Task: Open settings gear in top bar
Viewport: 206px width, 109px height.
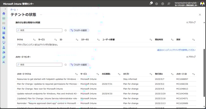Action: tap(156, 4)
